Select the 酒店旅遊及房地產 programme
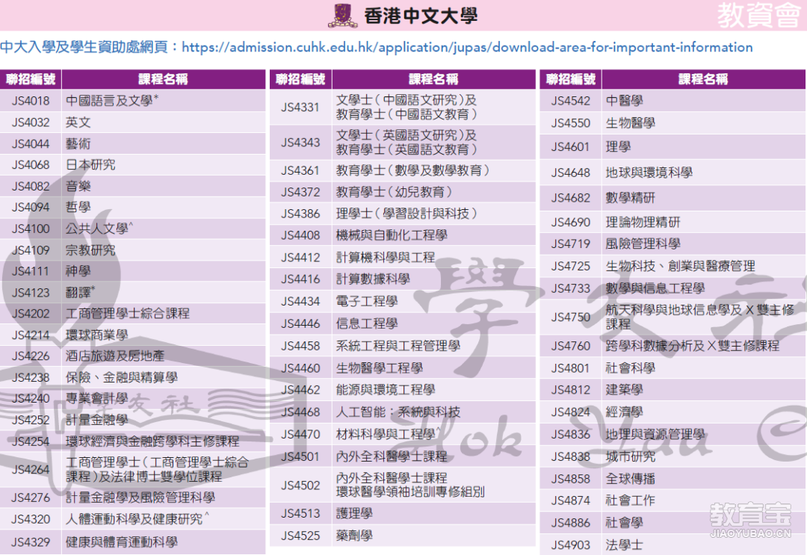This screenshot has height=555, width=807. 115,356
